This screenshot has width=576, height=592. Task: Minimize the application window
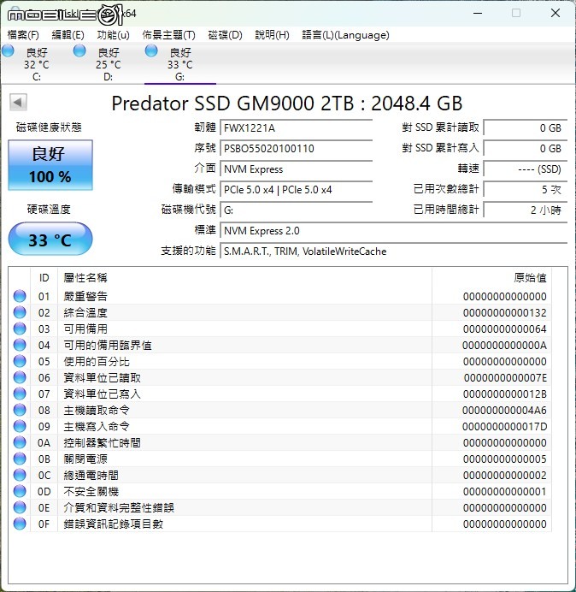click(x=478, y=13)
